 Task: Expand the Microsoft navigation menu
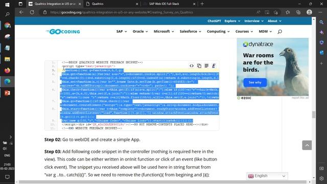point(163,31)
